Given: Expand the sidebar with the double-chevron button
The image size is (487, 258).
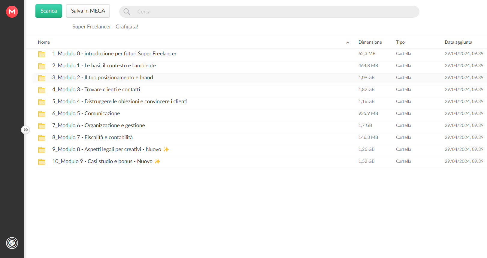Looking at the screenshot, I should [x=26, y=130].
